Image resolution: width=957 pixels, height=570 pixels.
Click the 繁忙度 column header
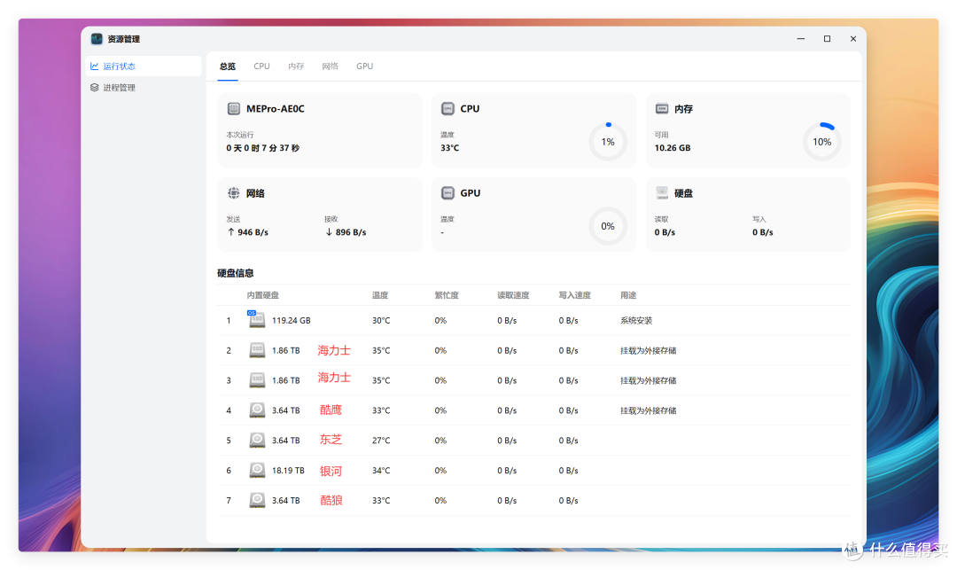(x=447, y=295)
